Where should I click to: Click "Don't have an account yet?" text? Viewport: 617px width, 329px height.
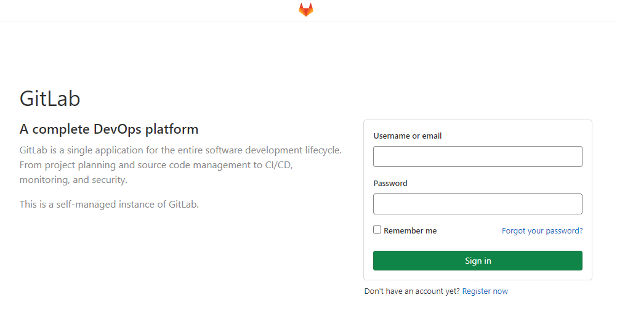click(x=412, y=291)
